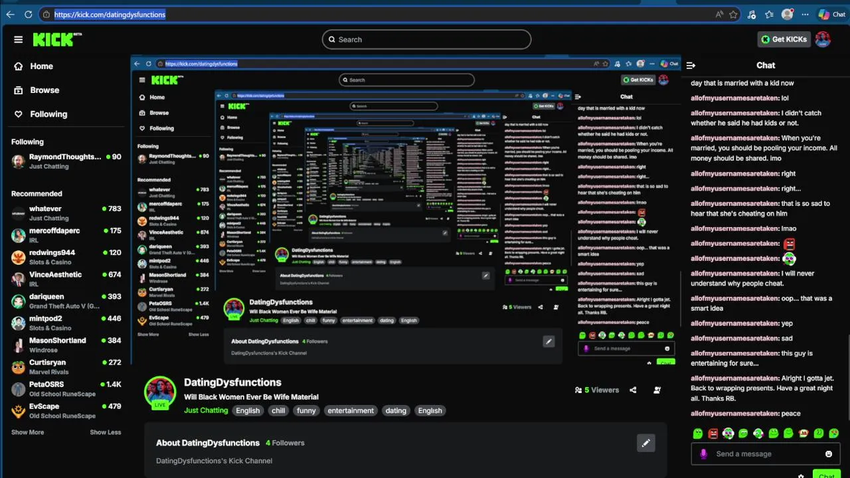Collapse the chat panel arrow icon
This screenshot has height=478, width=850.
click(691, 65)
